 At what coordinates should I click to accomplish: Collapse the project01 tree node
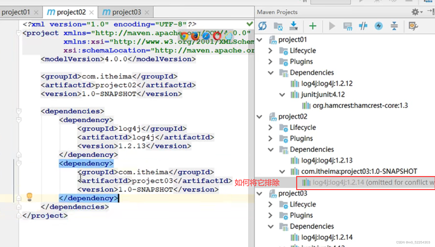click(x=259, y=40)
